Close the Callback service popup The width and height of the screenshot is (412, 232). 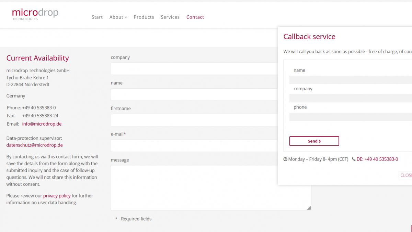point(406,175)
